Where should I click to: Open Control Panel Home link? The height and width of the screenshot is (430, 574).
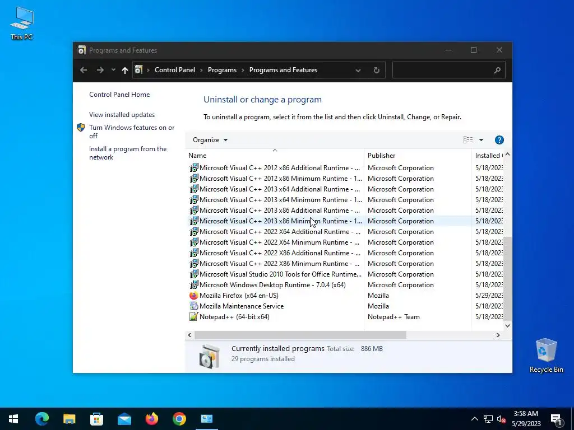[119, 95]
